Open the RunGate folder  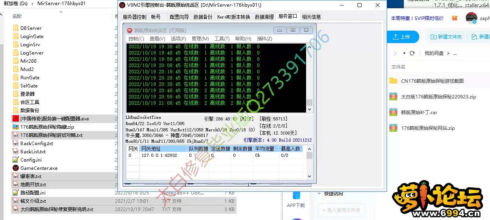(x=30, y=78)
